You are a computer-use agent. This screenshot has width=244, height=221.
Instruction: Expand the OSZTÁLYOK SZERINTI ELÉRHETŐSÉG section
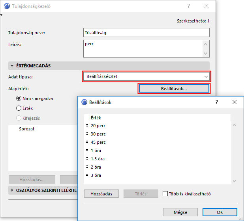(x=12, y=190)
